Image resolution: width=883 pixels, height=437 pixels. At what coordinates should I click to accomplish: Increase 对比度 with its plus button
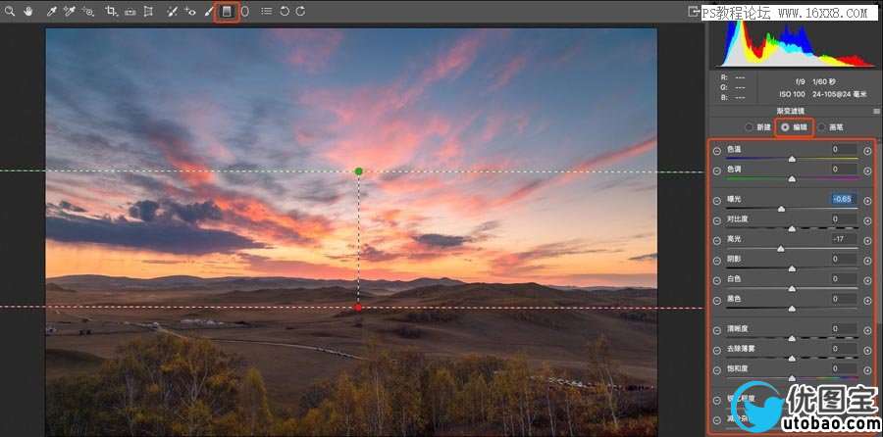tap(867, 220)
